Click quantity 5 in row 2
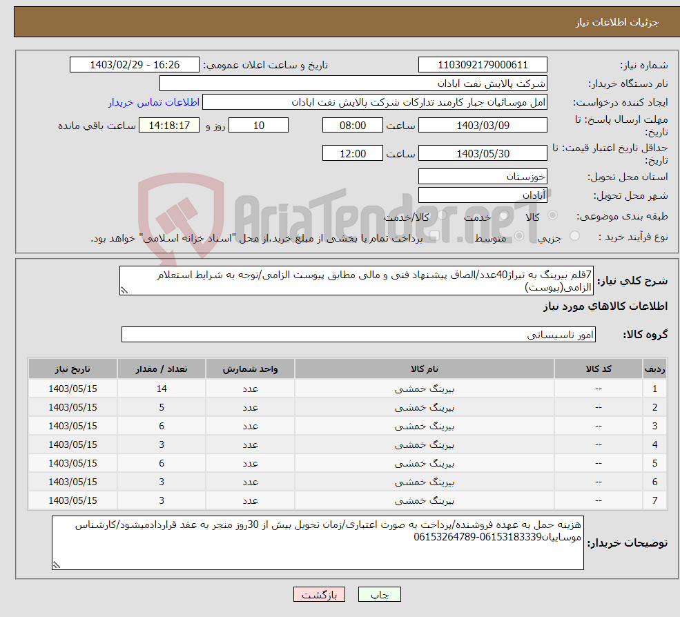Image resolution: width=680 pixels, height=617 pixels. pos(162,408)
